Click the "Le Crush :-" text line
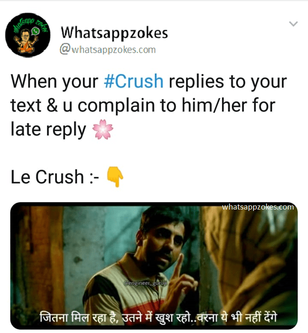The width and height of the screenshot is (308, 333). [x=55, y=177]
